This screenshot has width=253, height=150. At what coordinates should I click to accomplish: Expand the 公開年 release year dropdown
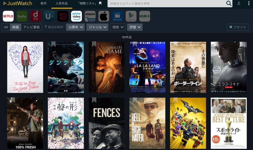(75, 27)
